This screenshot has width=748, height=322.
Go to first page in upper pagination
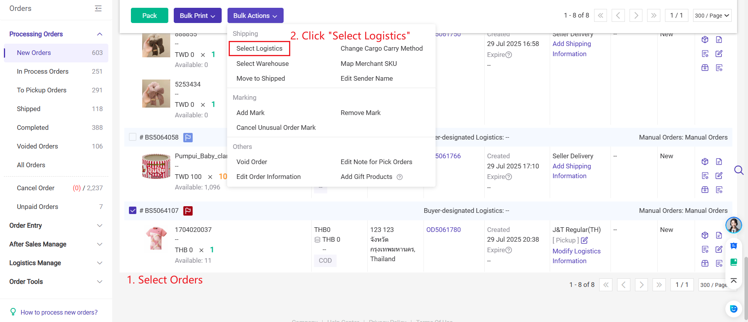tap(600, 16)
